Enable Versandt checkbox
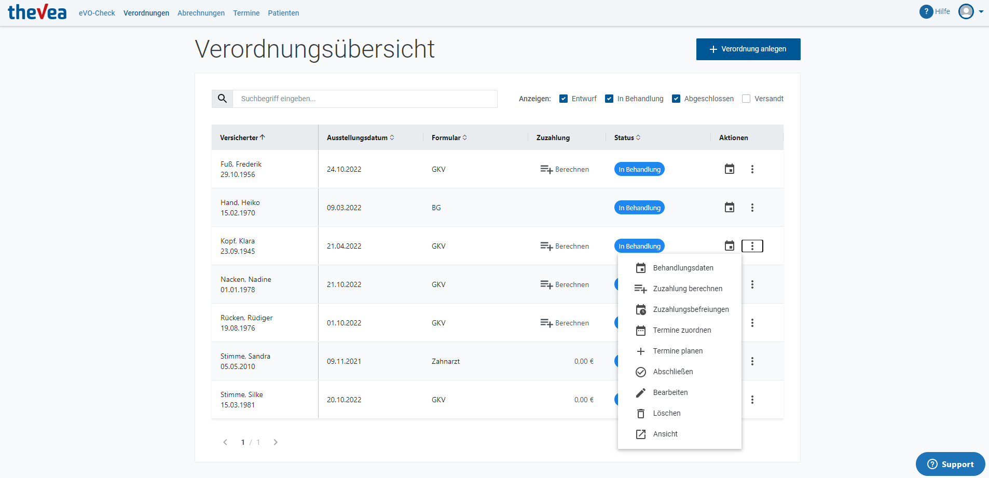This screenshot has height=478, width=989. (746, 99)
